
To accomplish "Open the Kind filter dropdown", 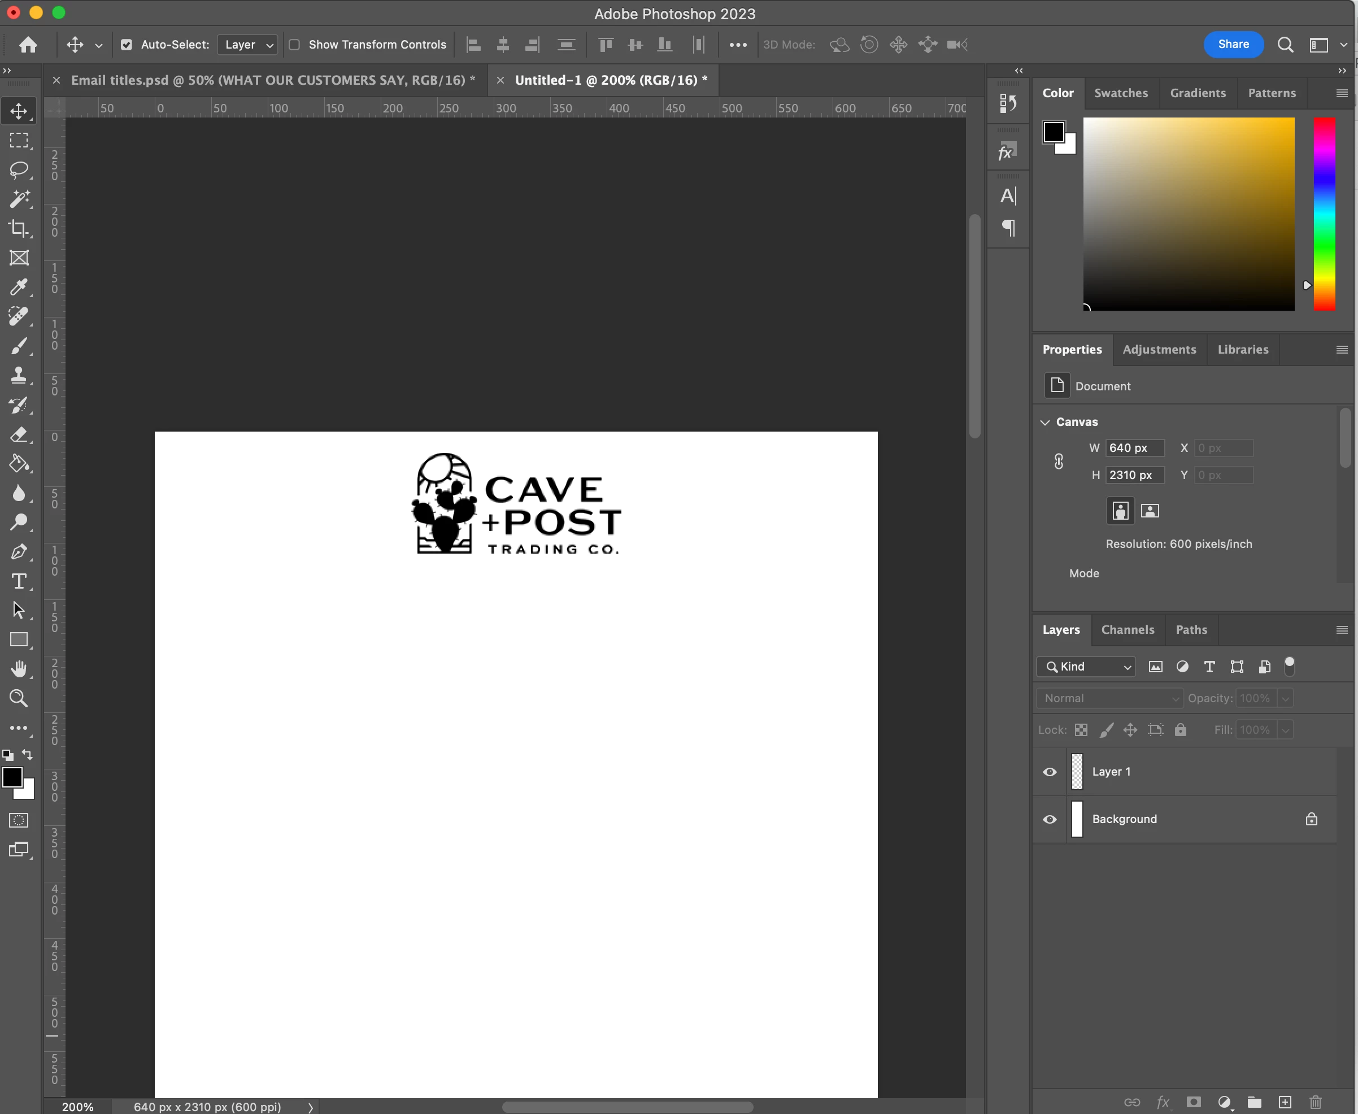I will click(1086, 667).
